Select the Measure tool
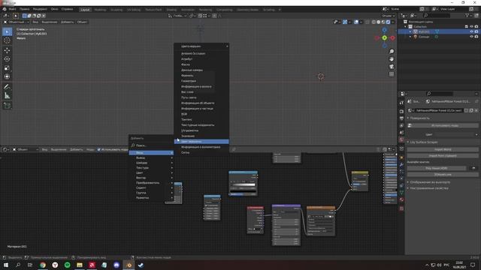 (x=7, y=96)
